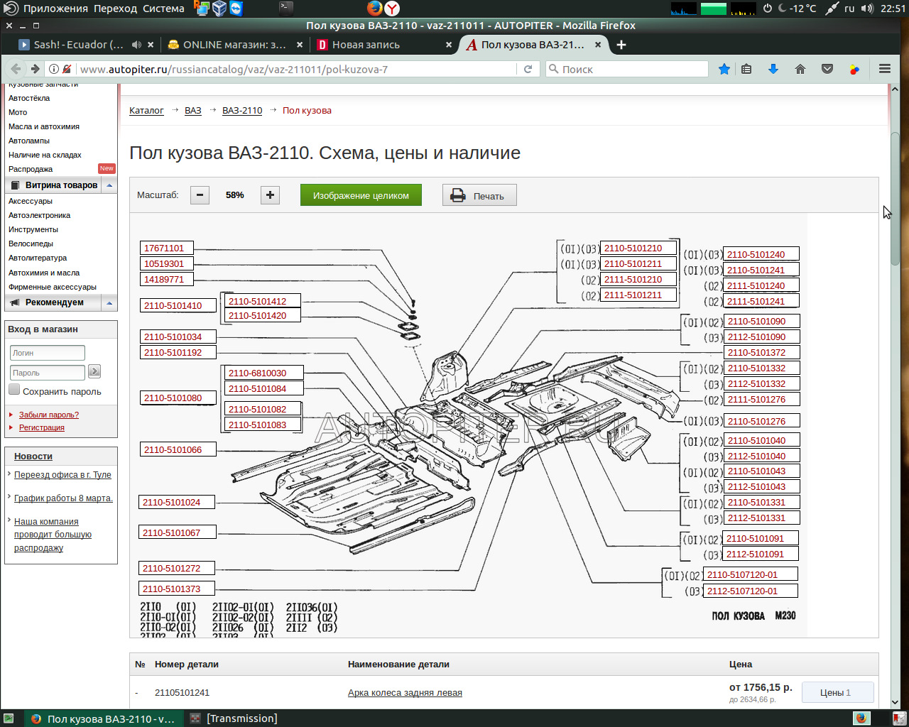Launch Yandex browser from the top panel
The width and height of the screenshot is (909, 727).
[392, 9]
